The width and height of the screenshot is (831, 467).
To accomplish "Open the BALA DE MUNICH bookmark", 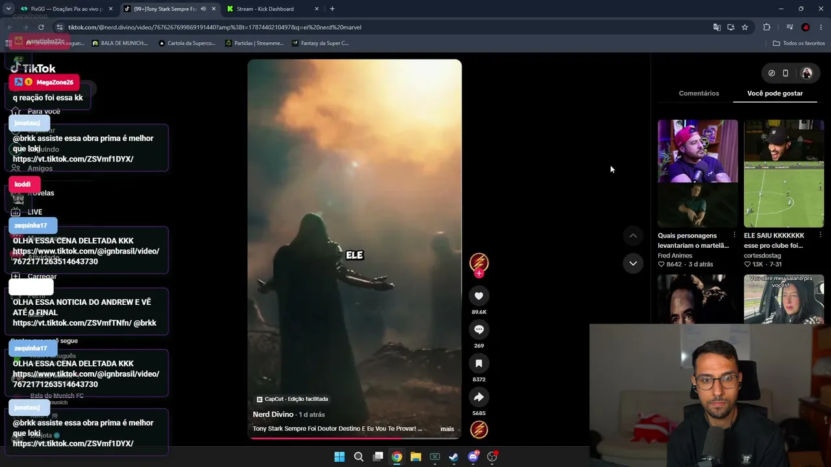I will (120, 43).
